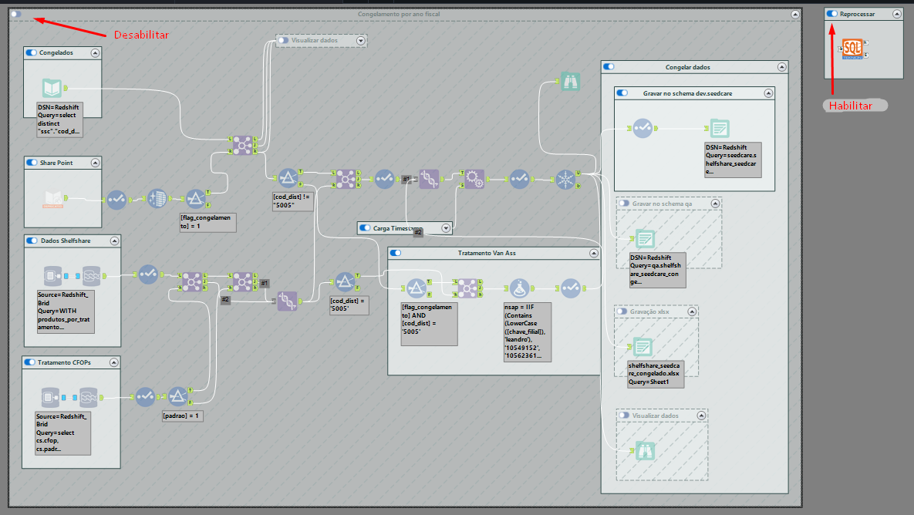
Task: Expand the top Visualizar dados container
Action: 361,41
